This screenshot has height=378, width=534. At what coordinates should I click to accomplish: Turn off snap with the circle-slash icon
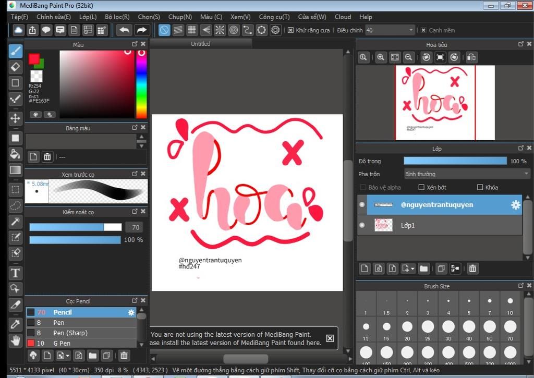(x=164, y=30)
